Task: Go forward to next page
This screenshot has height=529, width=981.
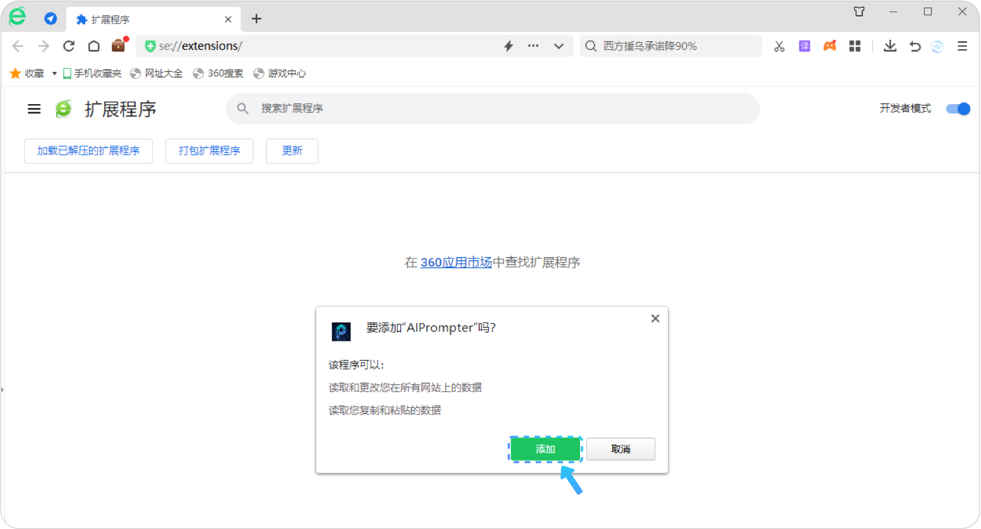Action: coord(44,46)
